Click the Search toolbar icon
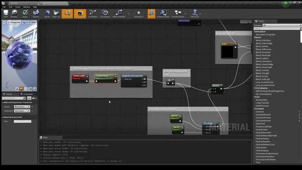 click(x=36, y=14)
